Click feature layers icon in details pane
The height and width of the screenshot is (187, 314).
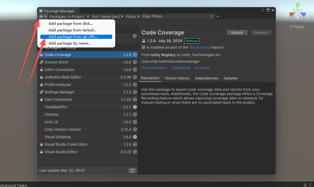click(x=143, y=47)
